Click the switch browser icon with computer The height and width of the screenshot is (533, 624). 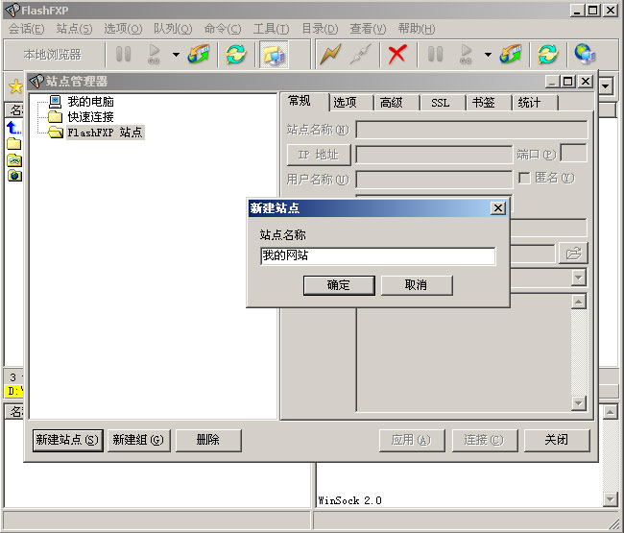pyautogui.click(x=275, y=54)
